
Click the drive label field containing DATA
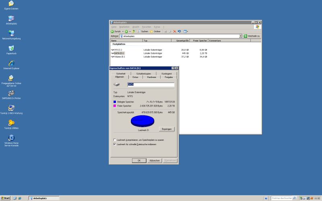(151, 84)
